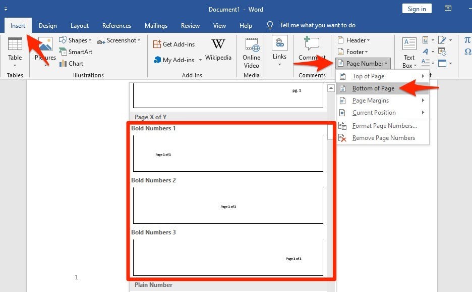The image size is (472, 292).
Task: Click the Tell me search field
Action: click(317, 25)
